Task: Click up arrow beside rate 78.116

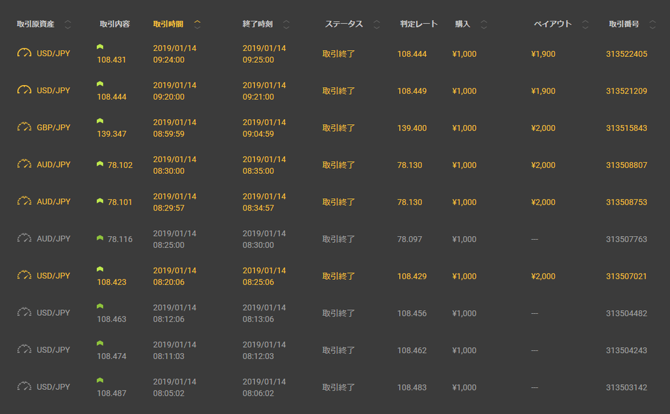Action: pos(100,238)
